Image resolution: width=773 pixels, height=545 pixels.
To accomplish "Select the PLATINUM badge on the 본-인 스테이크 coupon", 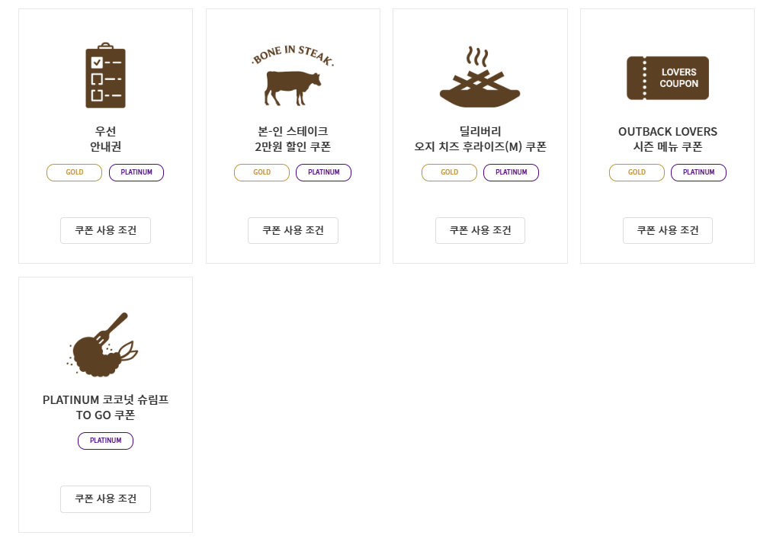I will pyautogui.click(x=323, y=172).
